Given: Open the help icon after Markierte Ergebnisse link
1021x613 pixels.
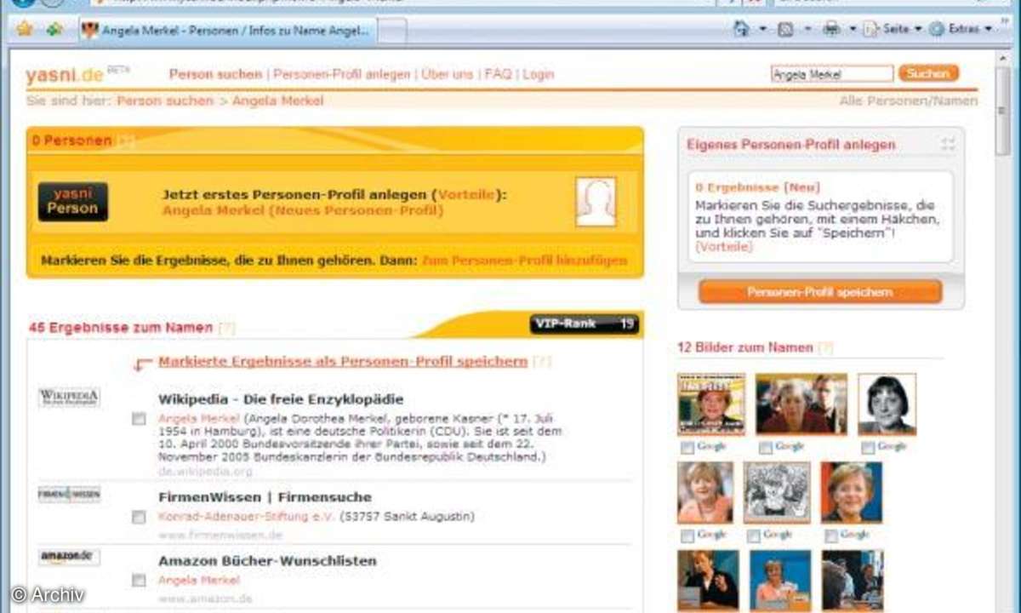Looking at the screenshot, I should (542, 362).
